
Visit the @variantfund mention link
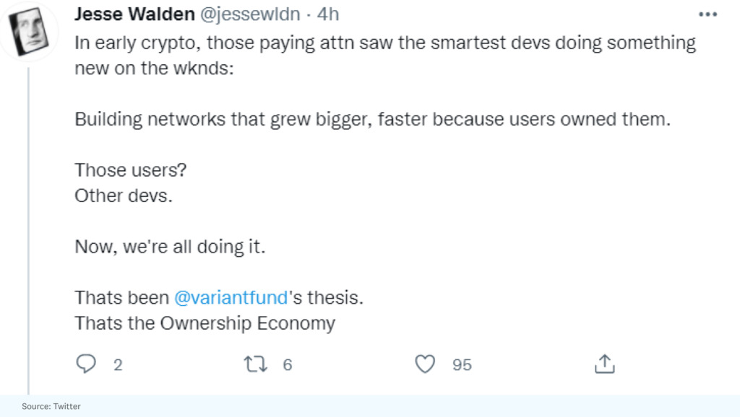pos(231,297)
